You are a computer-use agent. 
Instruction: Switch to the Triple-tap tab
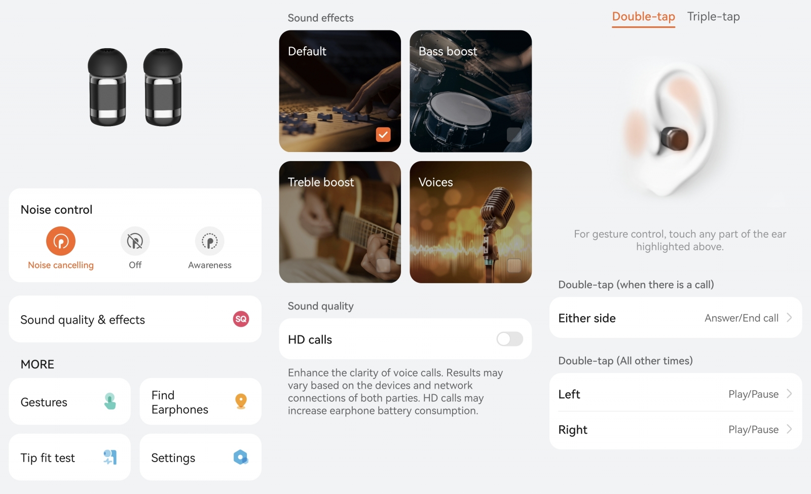(713, 17)
